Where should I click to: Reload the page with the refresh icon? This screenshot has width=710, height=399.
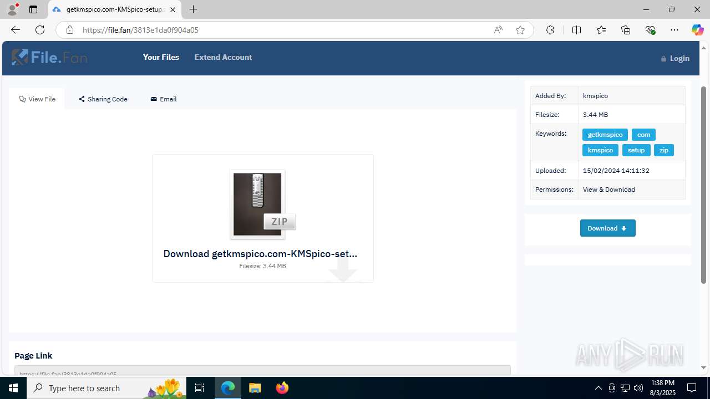(x=40, y=30)
